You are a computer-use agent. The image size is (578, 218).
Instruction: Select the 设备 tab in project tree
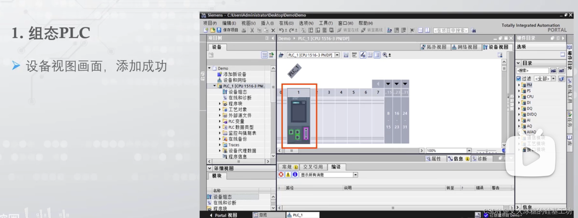pos(217,47)
